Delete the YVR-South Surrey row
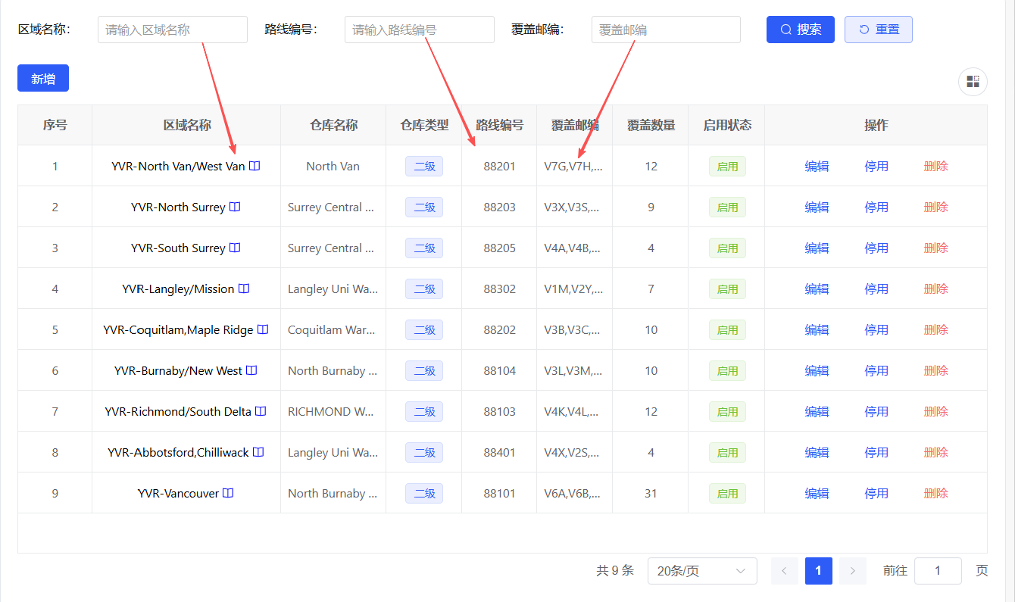The width and height of the screenshot is (1015, 602). click(936, 248)
